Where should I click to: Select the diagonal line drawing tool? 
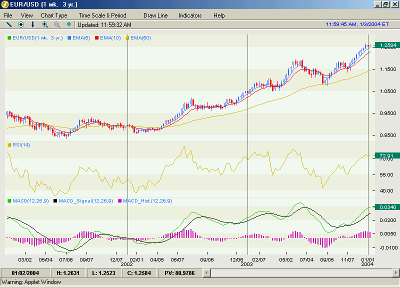9,24
